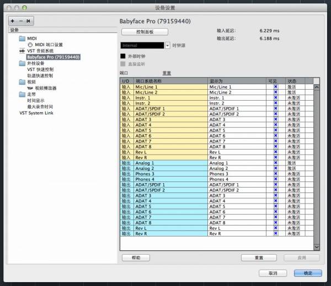Select 轨道快速控制 tree entry
Viewport: 331px width, 286px height.
(x=40, y=76)
